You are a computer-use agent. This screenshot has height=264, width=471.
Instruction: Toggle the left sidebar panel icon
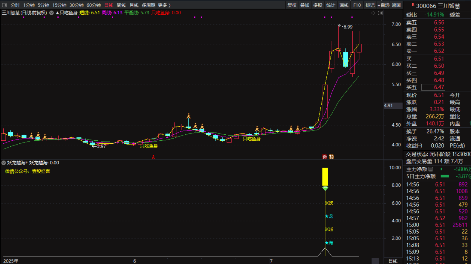pyautogui.click(x=5, y=5)
